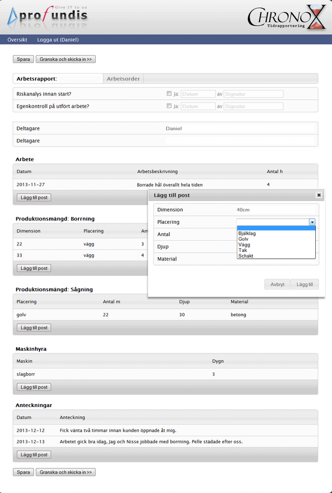The image size is (332, 493).
Task: Click the bottom Spara button
Action: (x=23, y=472)
